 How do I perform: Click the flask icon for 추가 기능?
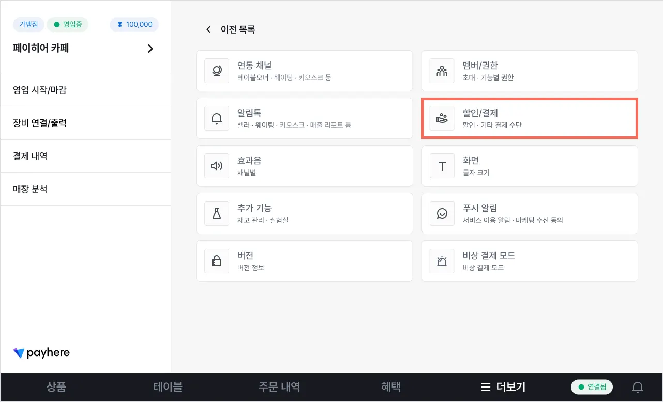coord(217,213)
